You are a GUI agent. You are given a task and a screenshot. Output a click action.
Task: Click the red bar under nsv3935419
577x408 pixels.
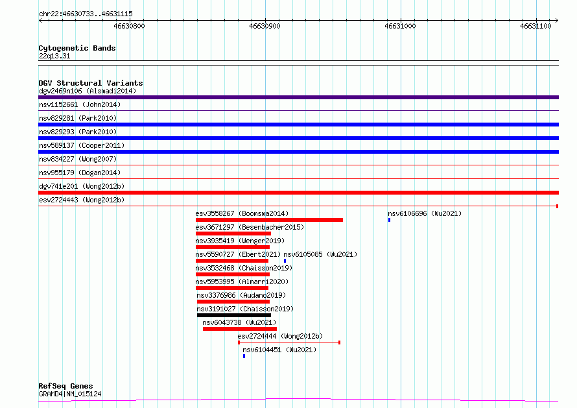[233, 247]
